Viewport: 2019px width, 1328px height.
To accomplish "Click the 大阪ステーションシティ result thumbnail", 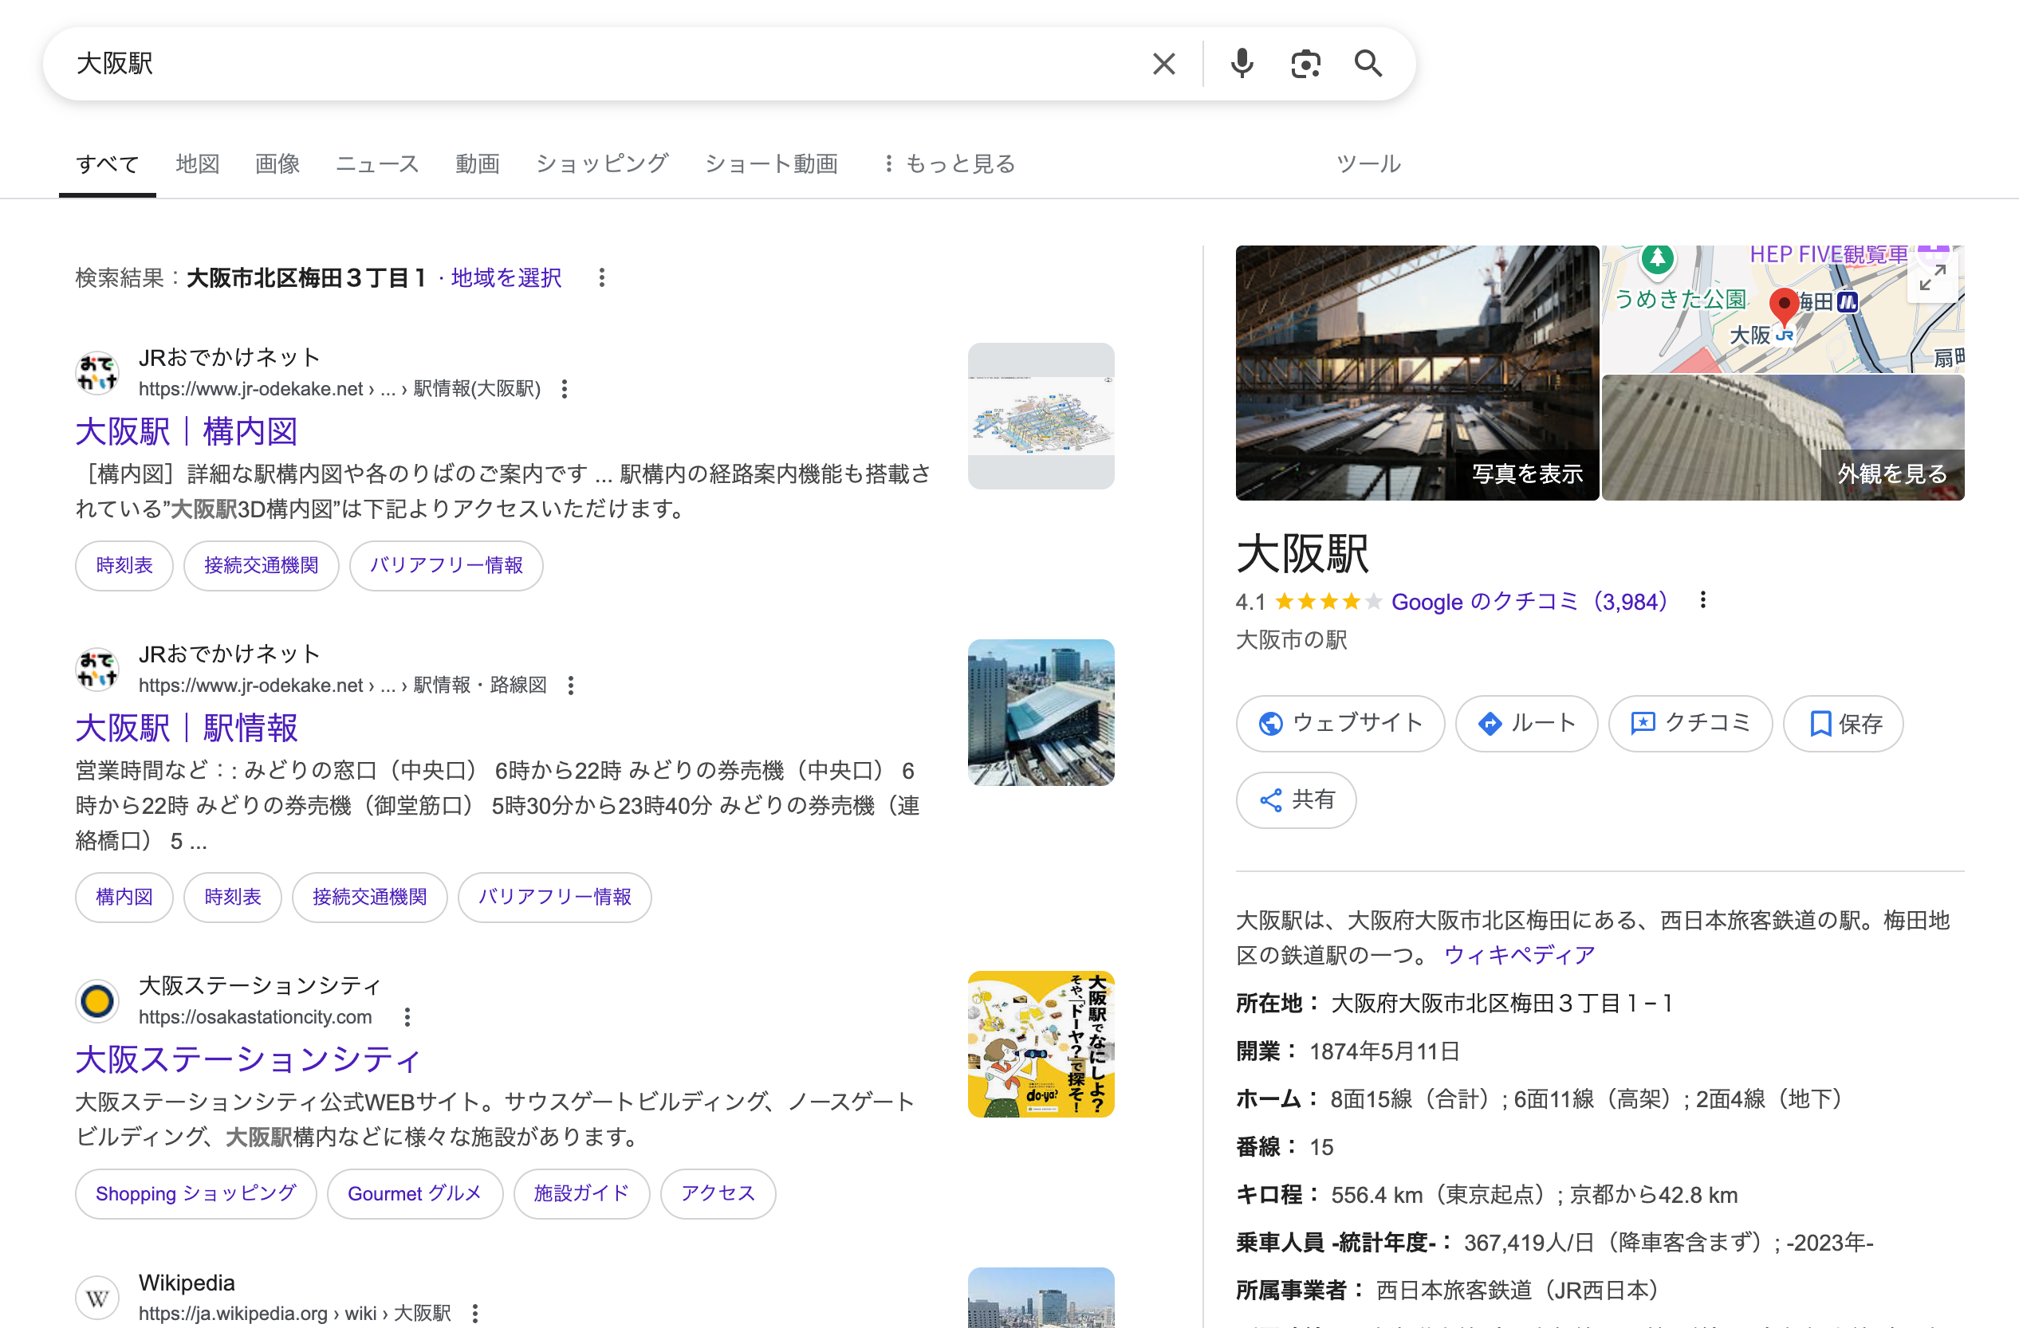I will [1041, 1044].
